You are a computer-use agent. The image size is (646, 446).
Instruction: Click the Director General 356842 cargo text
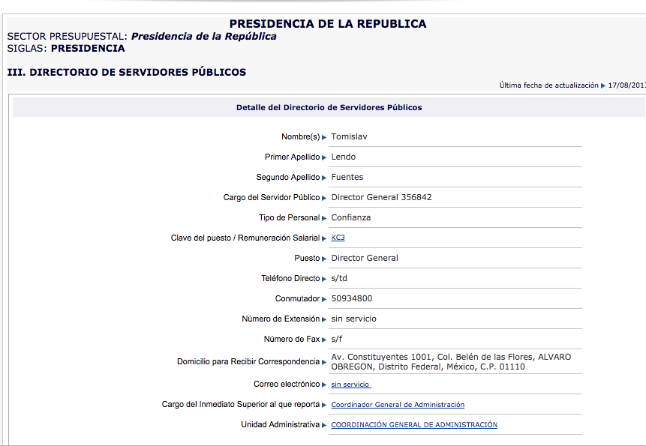coord(381,197)
